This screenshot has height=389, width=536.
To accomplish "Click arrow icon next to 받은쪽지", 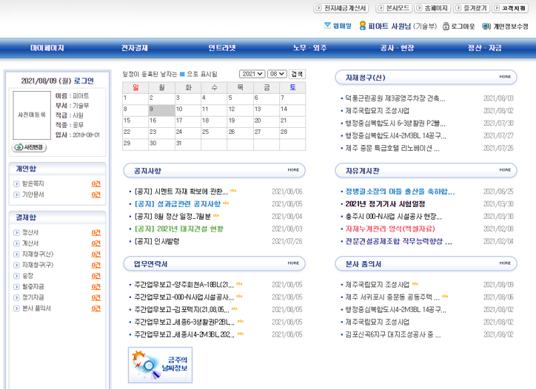I will coord(16,184).
